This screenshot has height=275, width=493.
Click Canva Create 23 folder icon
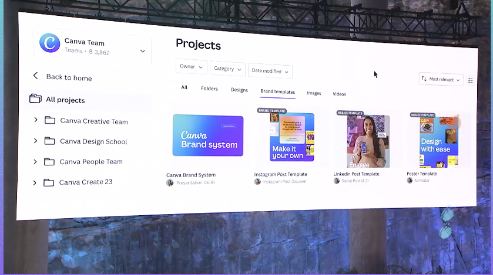coord(49,182)
